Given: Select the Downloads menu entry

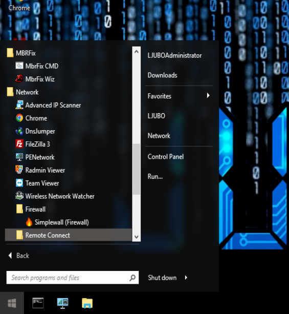Looking at the screenshot, I should 179,75.
